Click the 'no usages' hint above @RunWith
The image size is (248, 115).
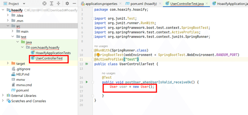point(101,46)
